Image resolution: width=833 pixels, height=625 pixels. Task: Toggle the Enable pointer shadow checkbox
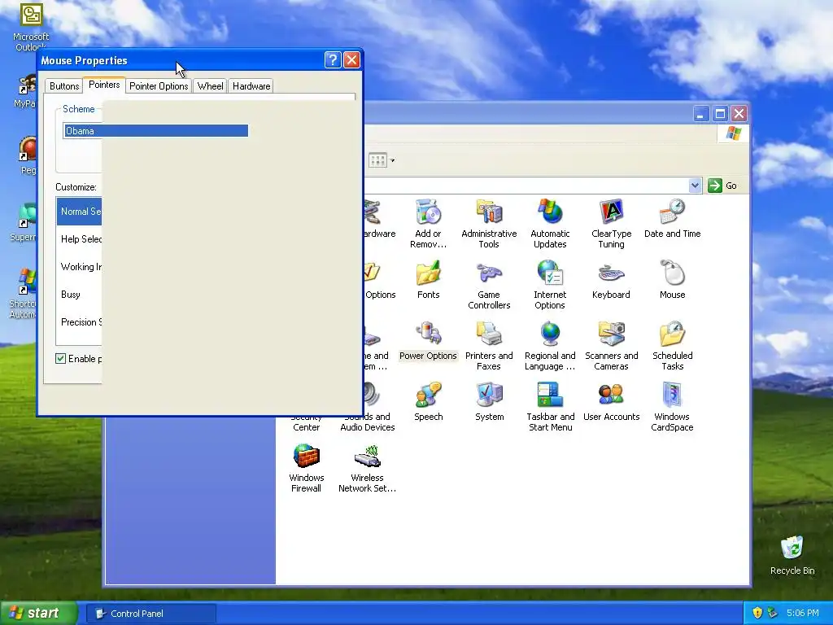[60, 359]
